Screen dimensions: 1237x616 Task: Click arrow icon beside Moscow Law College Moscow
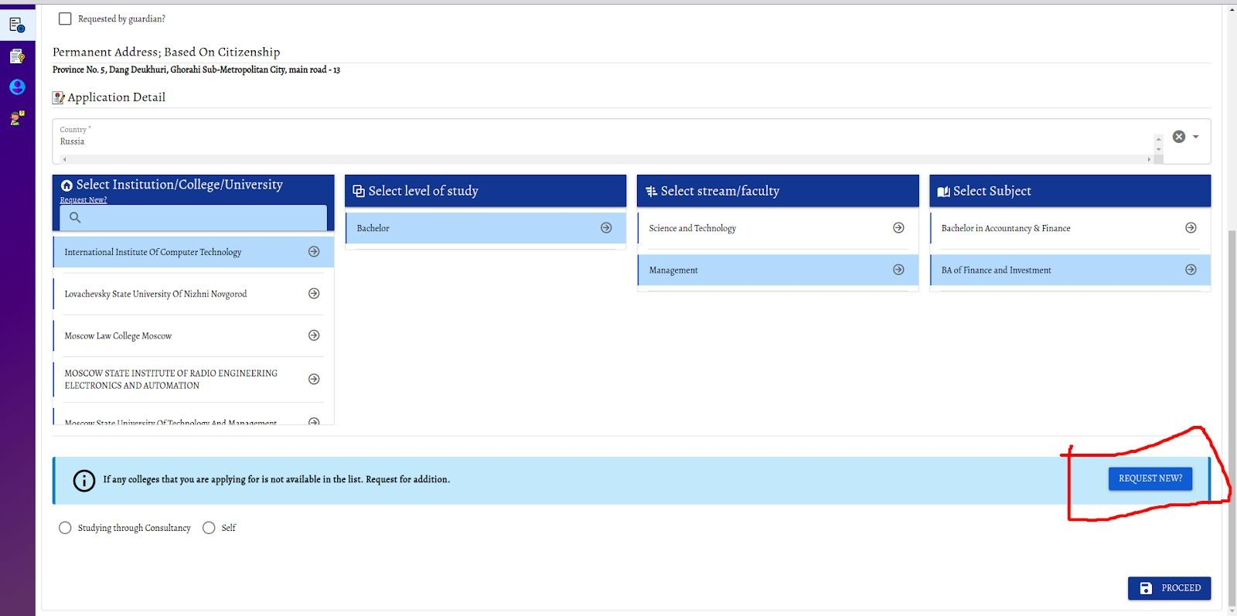point(314,335)
